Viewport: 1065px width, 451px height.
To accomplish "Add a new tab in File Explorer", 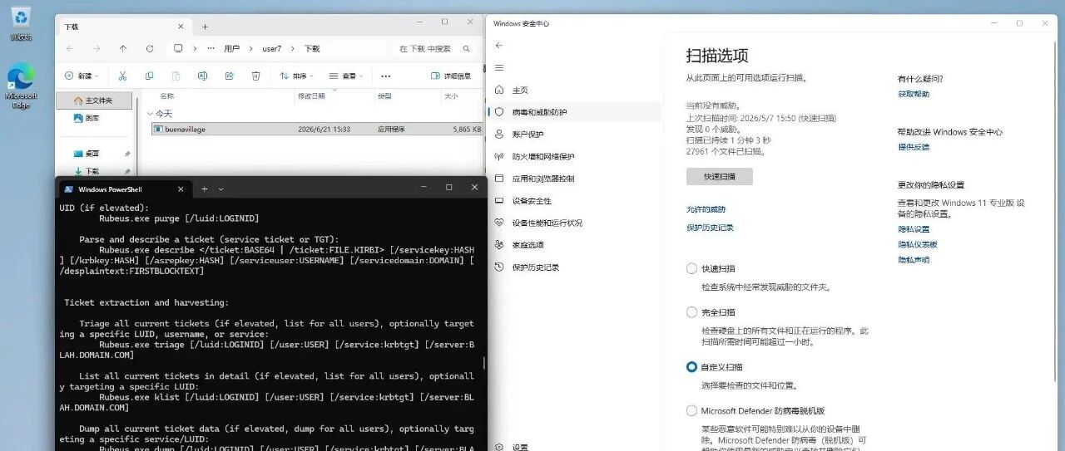I will (x=205, y=27).
